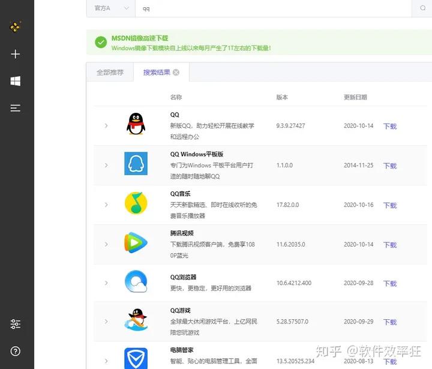Viewport: 432px width, 369px height.
Task: Click the QQ浏览器 app icon
Action: click(136, 281)
